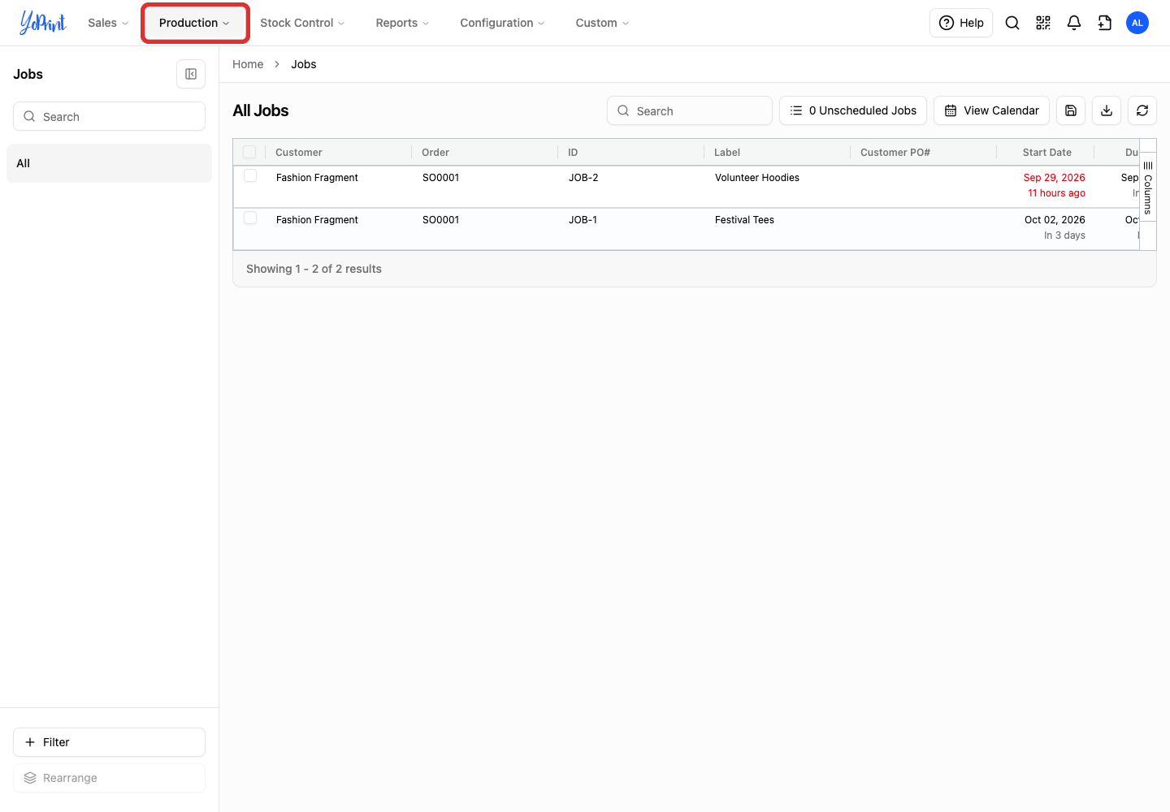Screen dimensions: 1170x812
Task: Sort by Customer PO# column header
Action: click(x=895, y=152)
